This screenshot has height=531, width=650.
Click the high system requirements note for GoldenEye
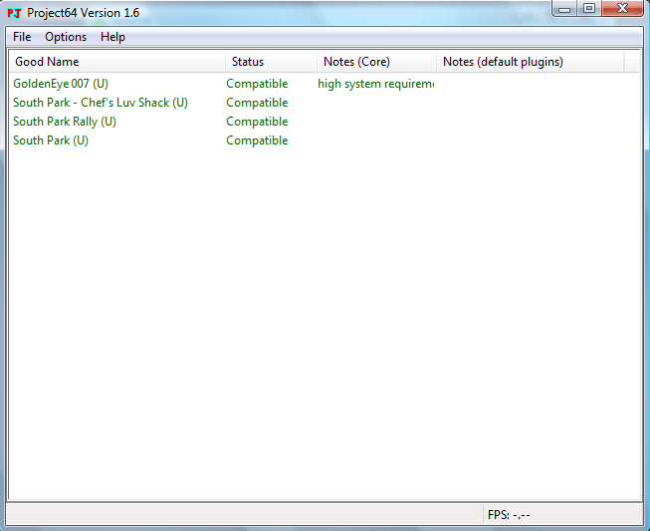pos(375,84)
